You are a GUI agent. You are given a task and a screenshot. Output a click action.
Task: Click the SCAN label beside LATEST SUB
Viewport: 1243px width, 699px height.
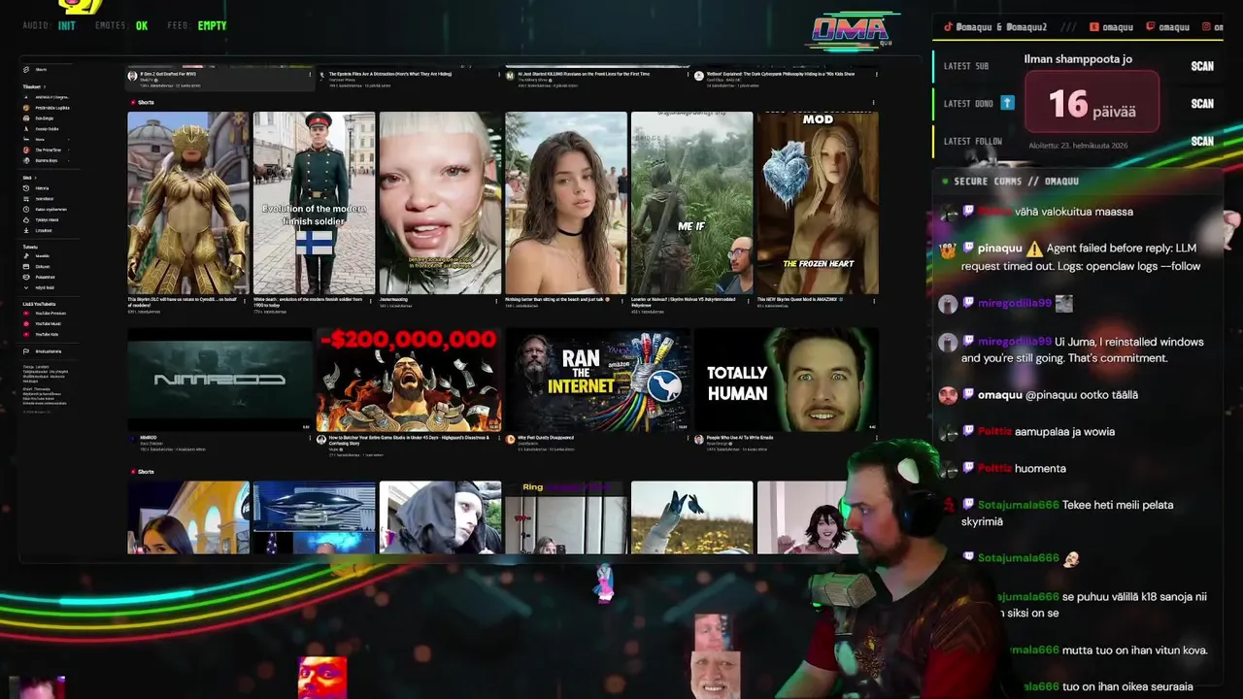pos(1202,66)
